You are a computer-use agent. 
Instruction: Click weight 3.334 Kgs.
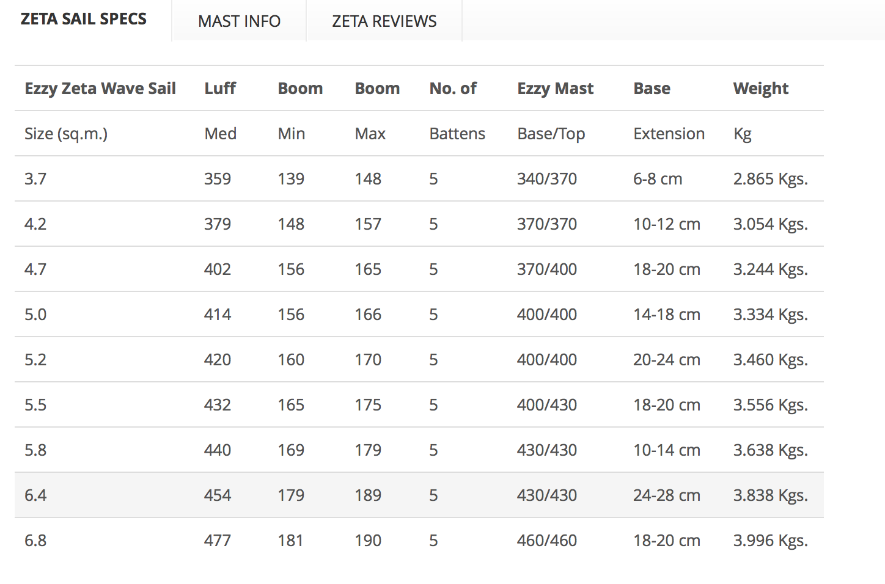tap(770, 315)
